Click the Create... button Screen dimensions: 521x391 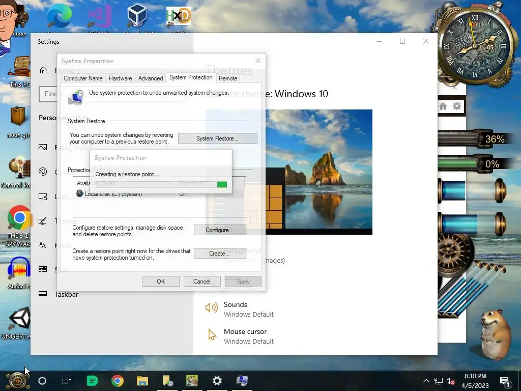[x=220, y=254]
